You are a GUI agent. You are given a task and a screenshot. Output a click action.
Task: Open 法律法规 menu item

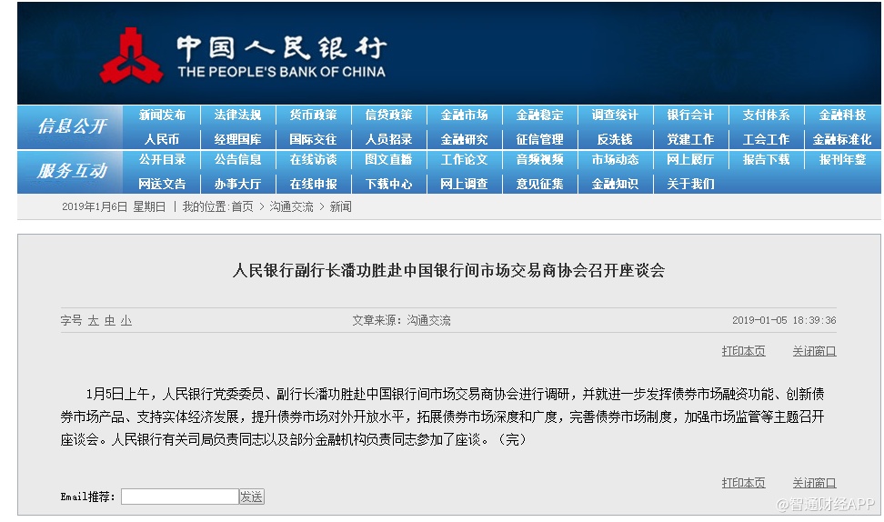click(x=237, y=115)
